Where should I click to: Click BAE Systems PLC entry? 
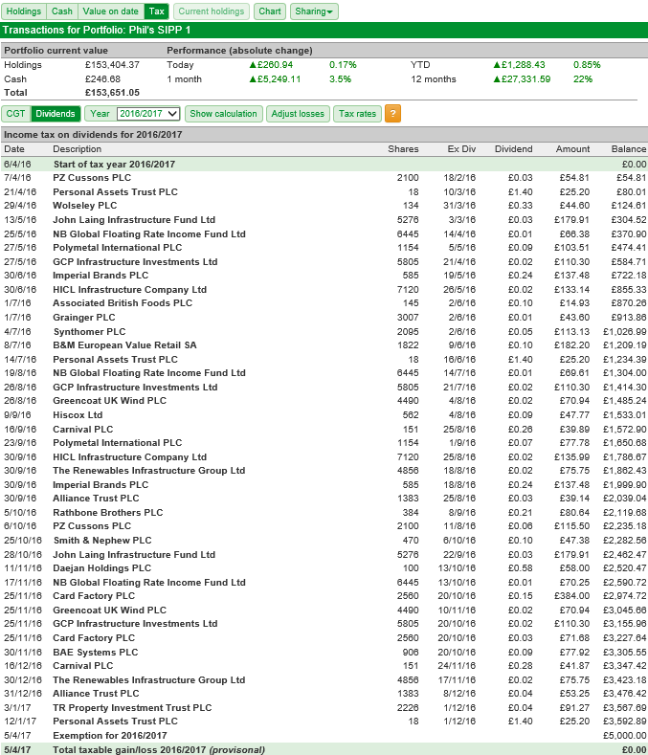click(96, 652)
